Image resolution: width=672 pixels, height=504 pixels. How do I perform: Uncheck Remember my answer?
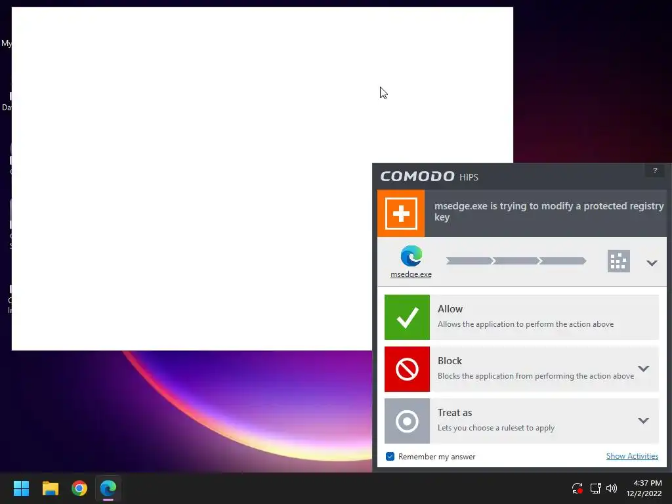coord(390,457)
